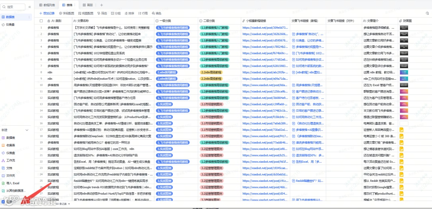The width and height of the screenshot is (432, 209).
Task: Select row 5 by its row number
Action: pyautogui.click(x=41, y=53)
